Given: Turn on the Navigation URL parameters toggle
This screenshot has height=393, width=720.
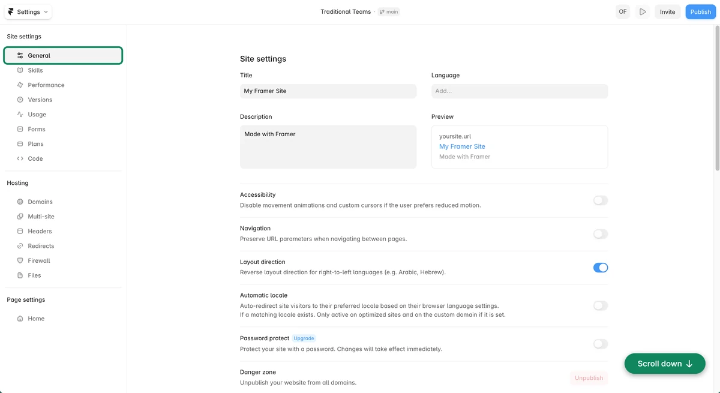Looking at the screenshot, I should click(600, 234).
